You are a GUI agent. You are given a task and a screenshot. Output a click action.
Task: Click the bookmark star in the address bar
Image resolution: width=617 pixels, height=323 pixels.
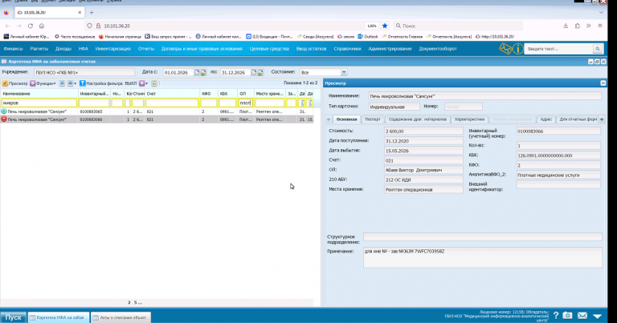click(385, 26)
